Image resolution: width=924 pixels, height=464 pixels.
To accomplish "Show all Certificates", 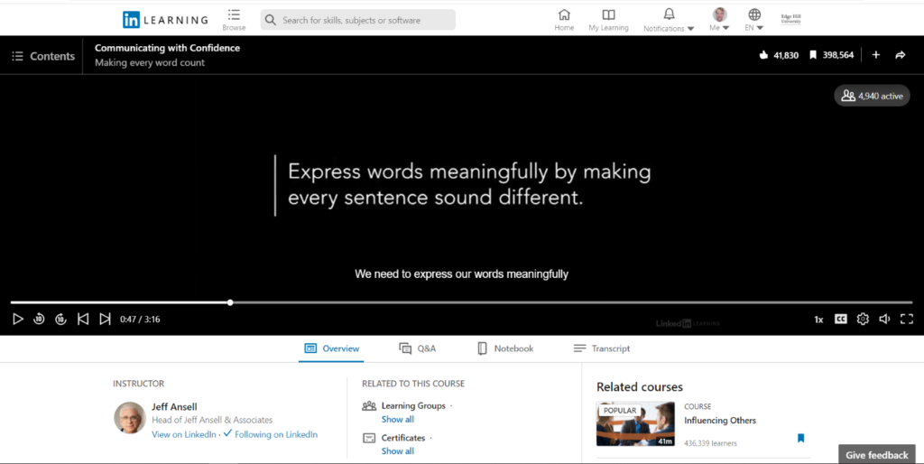I will click(398, 451).
